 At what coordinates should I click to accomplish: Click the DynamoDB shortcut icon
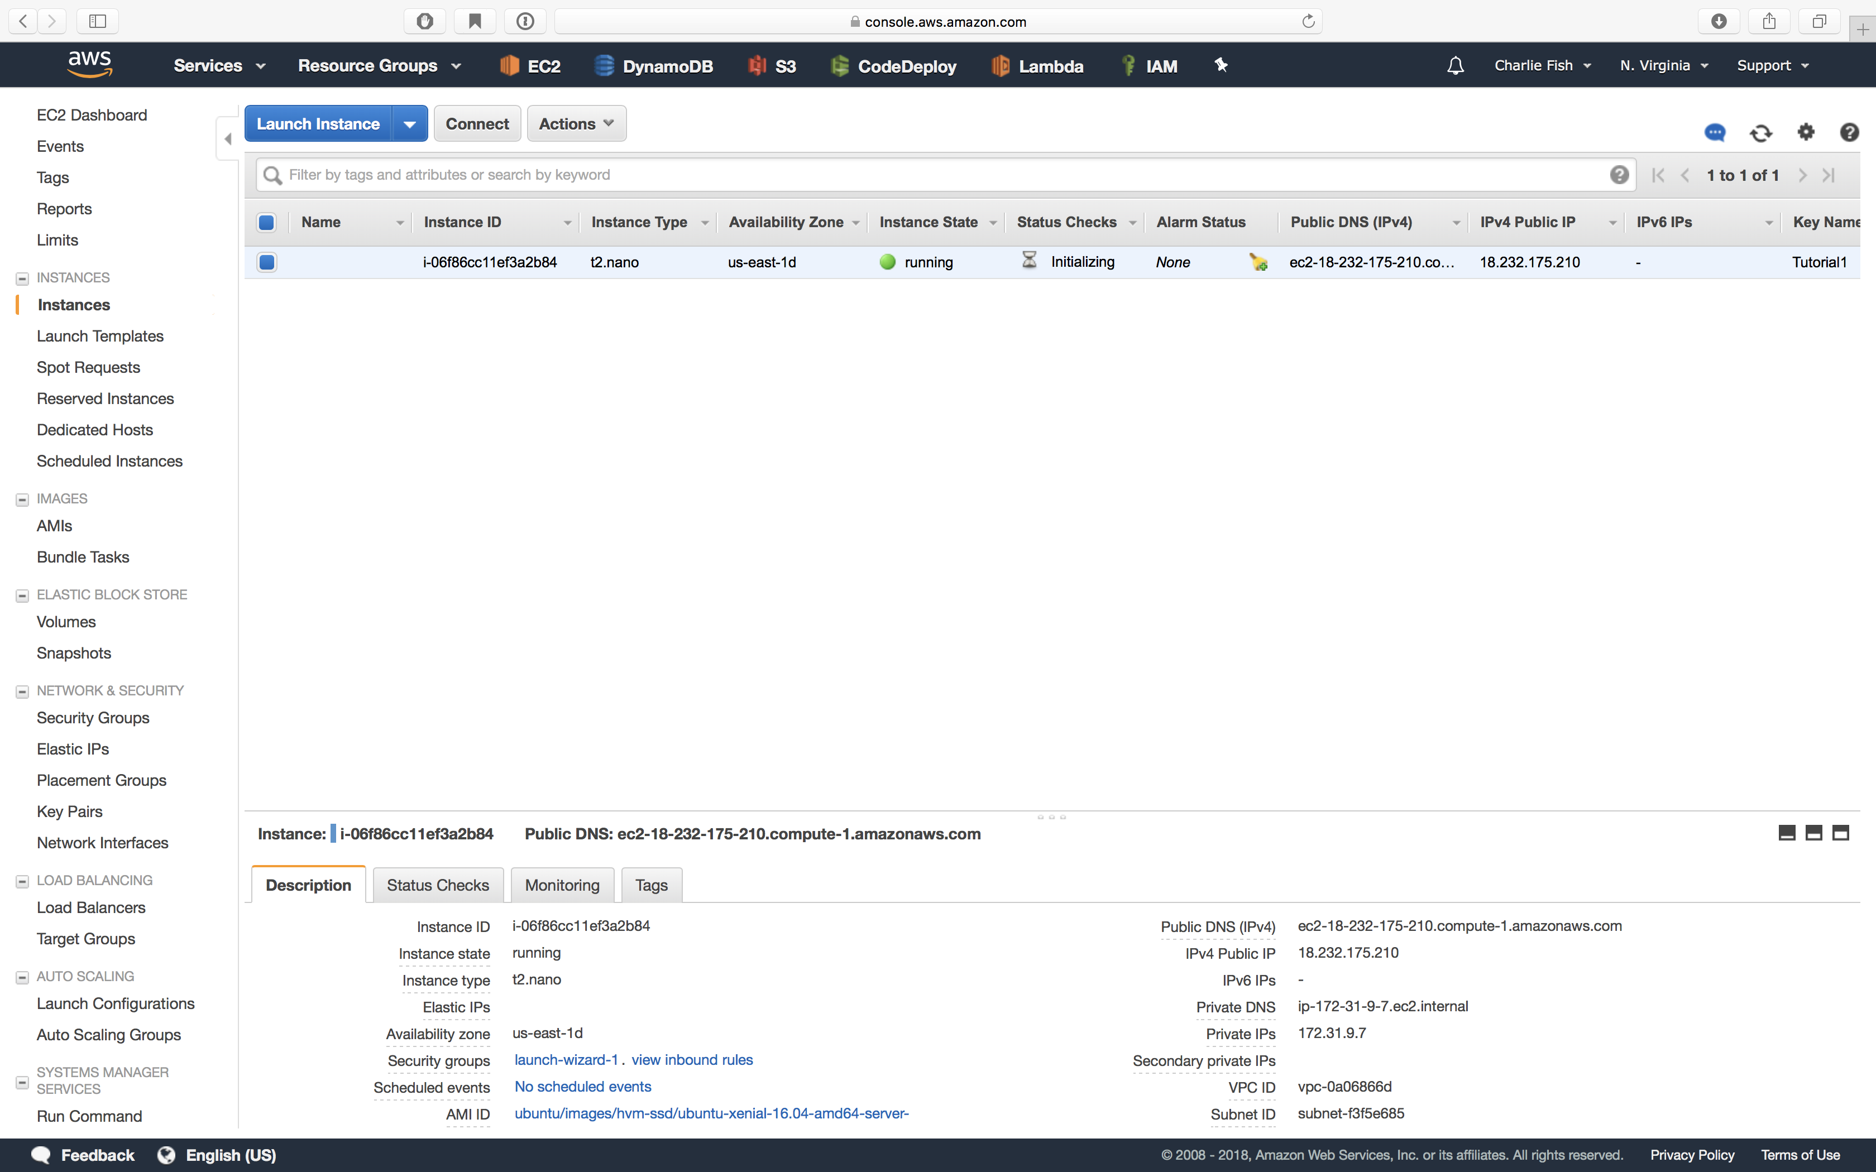click(x=604, y=65)
